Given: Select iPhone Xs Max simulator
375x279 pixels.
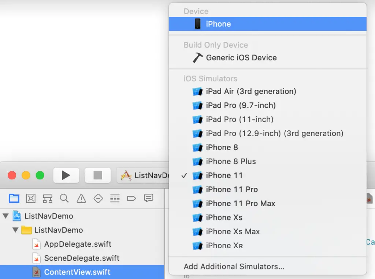Looking at the screenshot, I should pos(268,232).
